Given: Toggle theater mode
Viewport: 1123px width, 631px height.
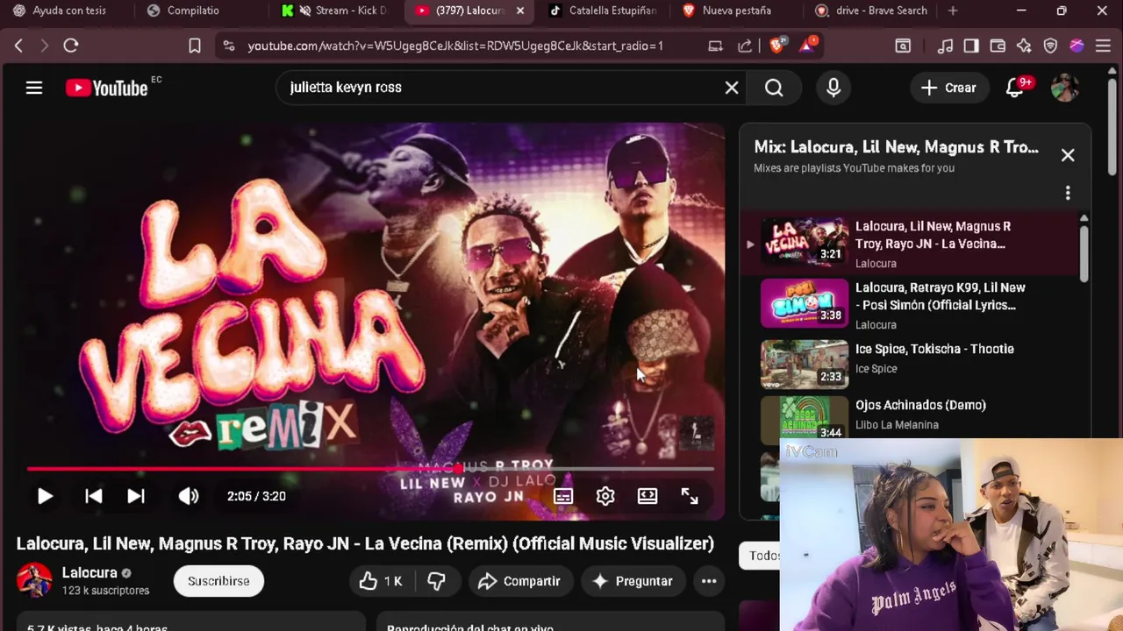Looking at the screenshot, I should tap(647, 496).
